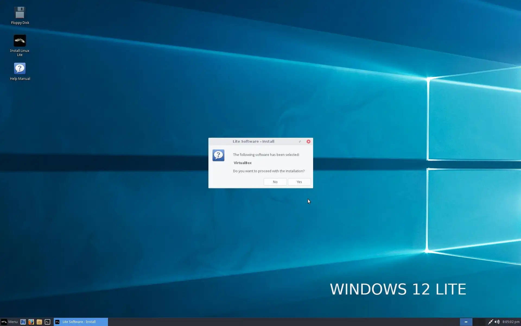Switch to the second empty workspace
Image resolution: width=521 pixels, height=326 pixels.
click(479, 322)
